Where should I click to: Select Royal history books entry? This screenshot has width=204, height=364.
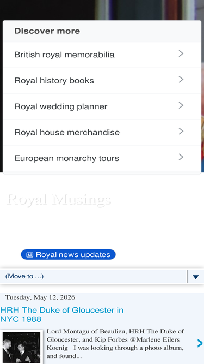[102, 81]
